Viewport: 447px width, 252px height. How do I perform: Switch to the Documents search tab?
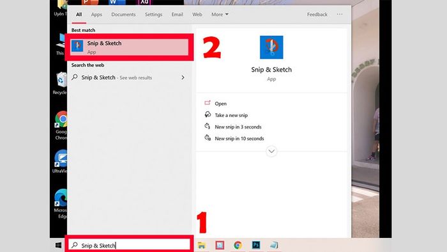(123, 14)
